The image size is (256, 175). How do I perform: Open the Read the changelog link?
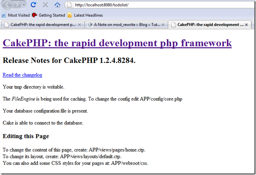[x=22, y=75]
